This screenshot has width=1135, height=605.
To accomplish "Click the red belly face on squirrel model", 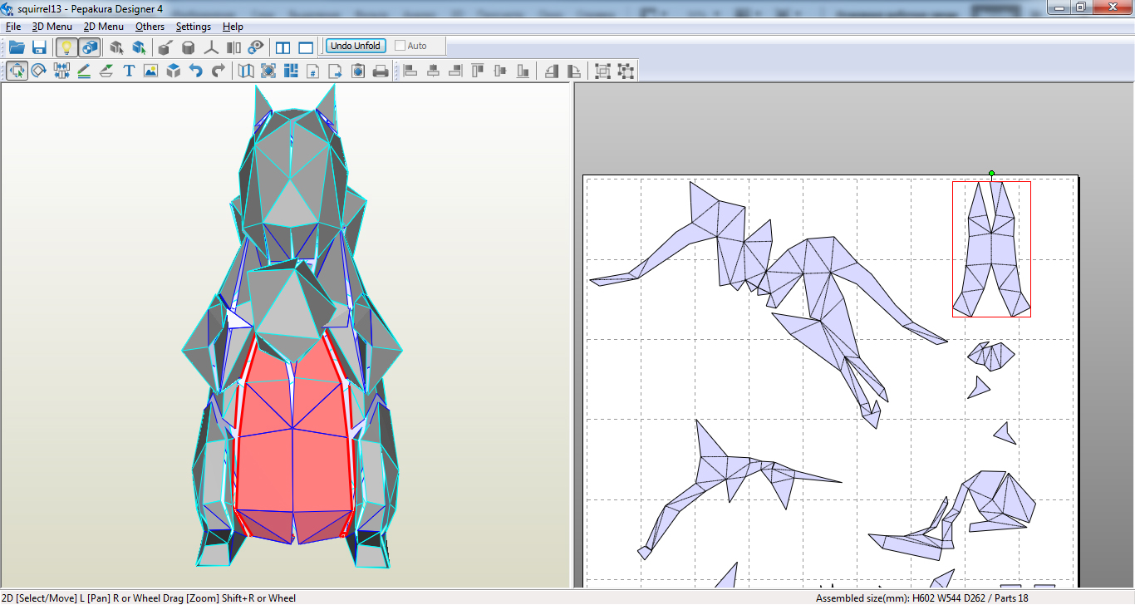I will 291,449.
